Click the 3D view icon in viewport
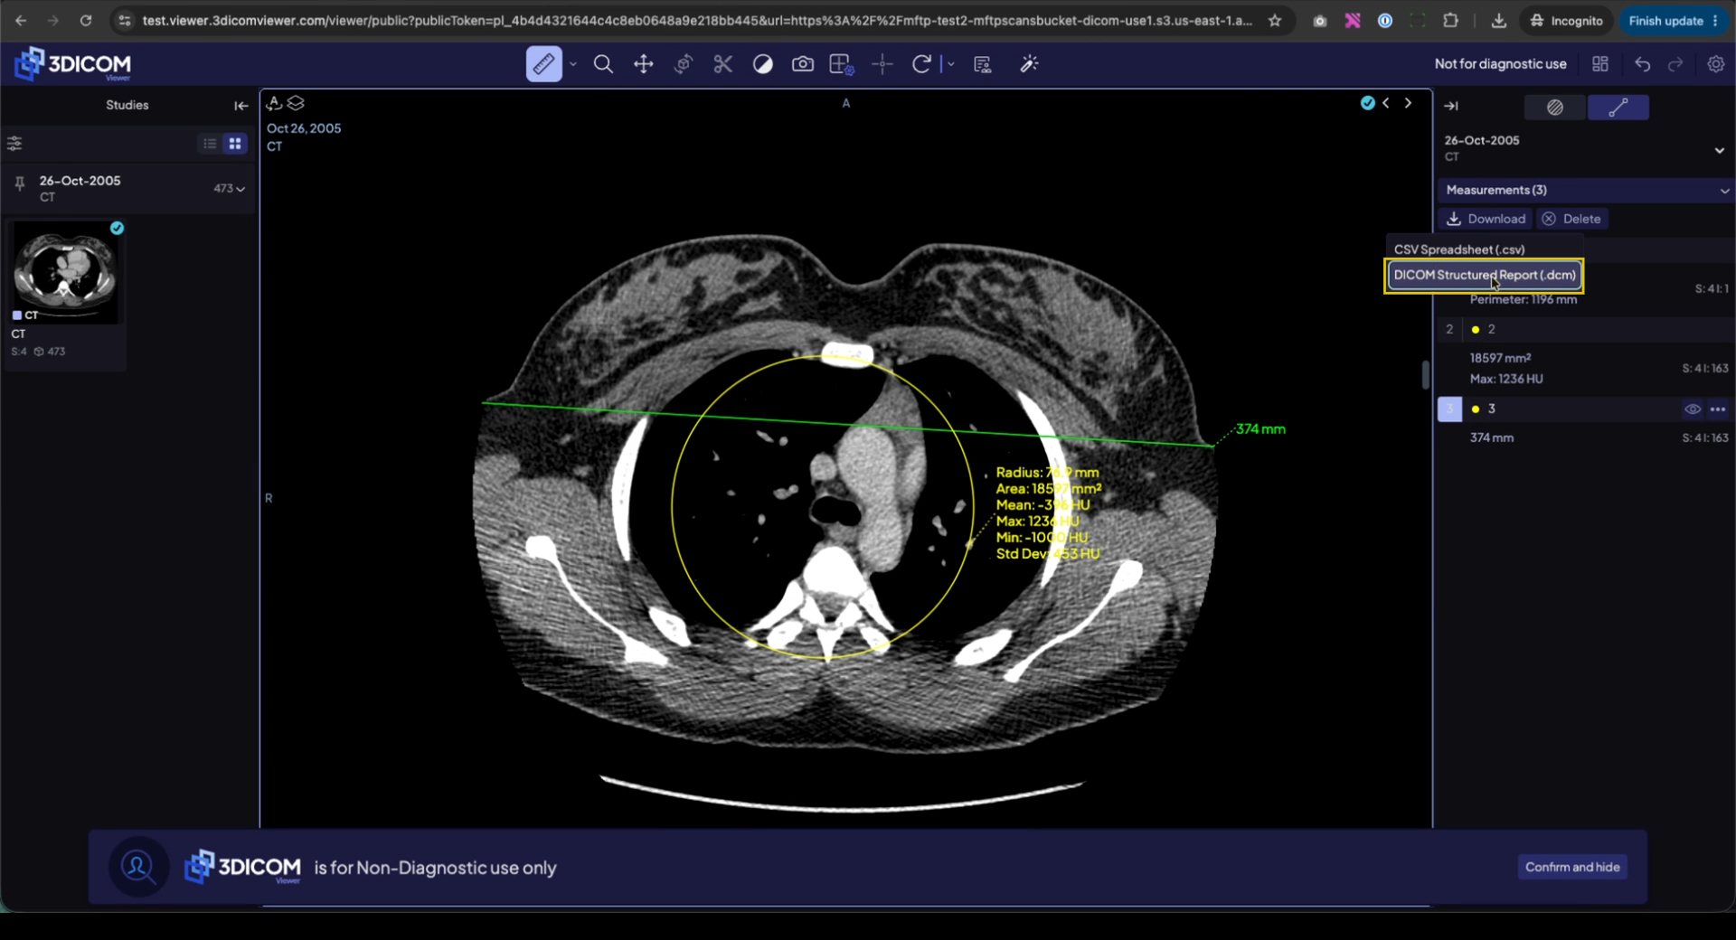This screenshot has width=1736, height=940. click(x=274, y=103)
